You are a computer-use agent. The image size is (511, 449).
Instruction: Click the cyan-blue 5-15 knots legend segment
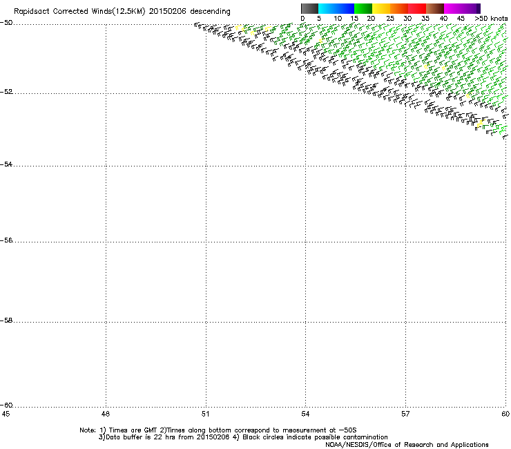click(x=336, y=8)
